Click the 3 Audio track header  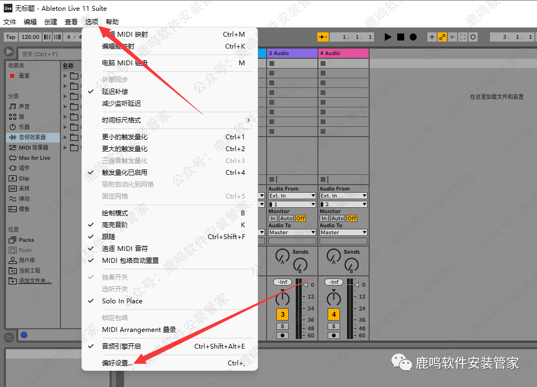click(292, 53)
